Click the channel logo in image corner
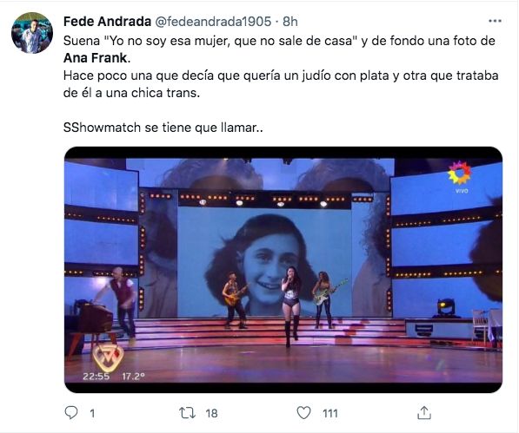 (x=460, y=173)
